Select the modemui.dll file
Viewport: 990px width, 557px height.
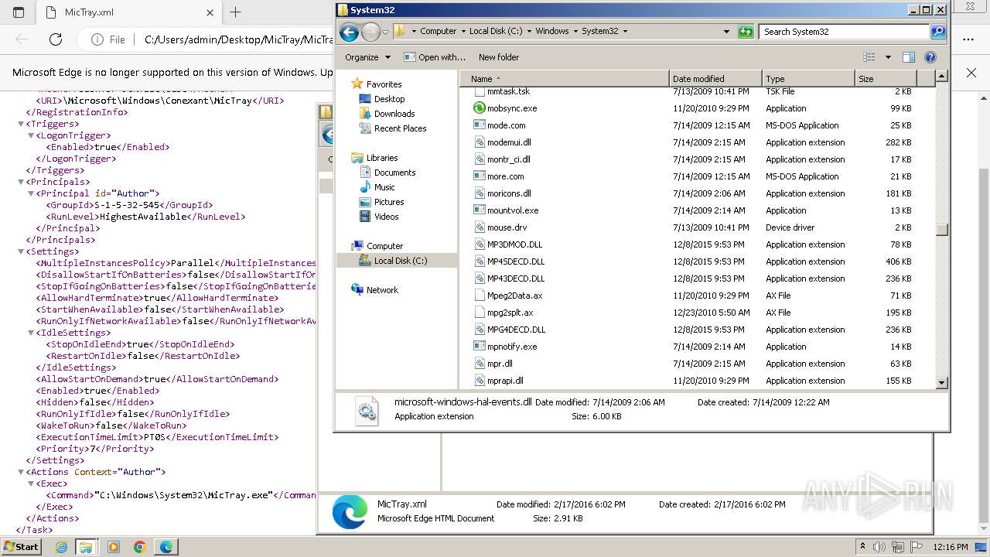pos(509,142)
